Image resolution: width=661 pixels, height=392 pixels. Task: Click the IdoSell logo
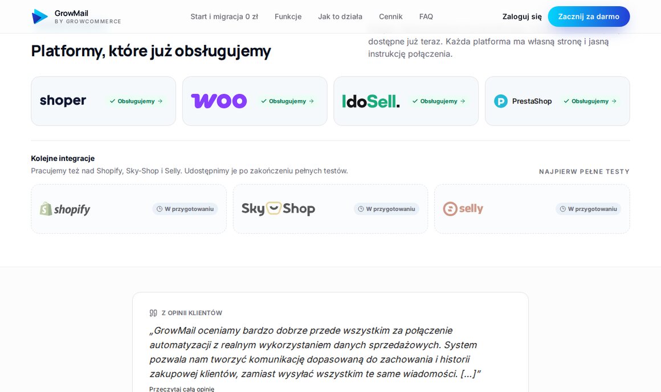coord(370,101)
